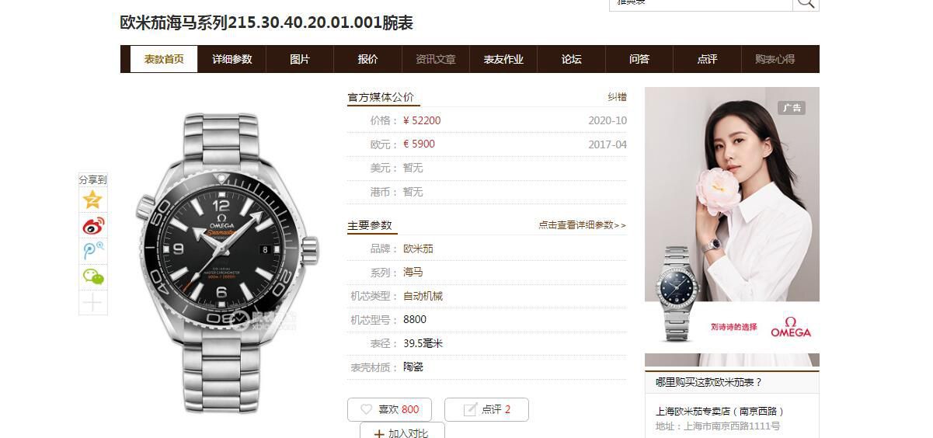The image size is (933, 438).
Task: Click the heart icon to like watch
Action: coord(366,409)
